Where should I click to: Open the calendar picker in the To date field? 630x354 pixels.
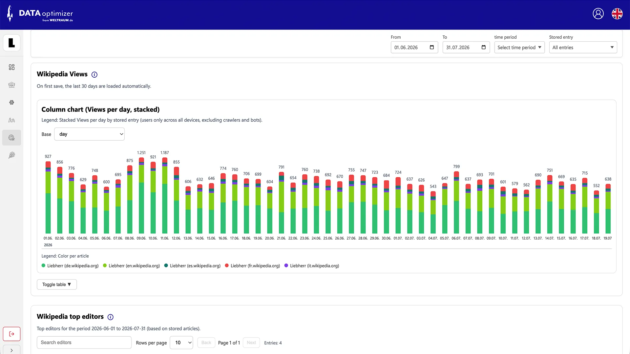coord(484,47)
